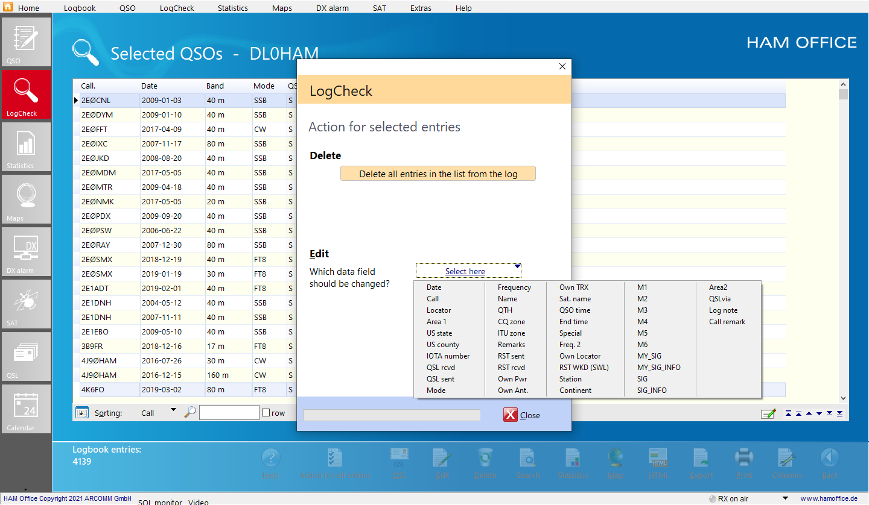
Task: Click the Select here link
Action: (465, 271)
